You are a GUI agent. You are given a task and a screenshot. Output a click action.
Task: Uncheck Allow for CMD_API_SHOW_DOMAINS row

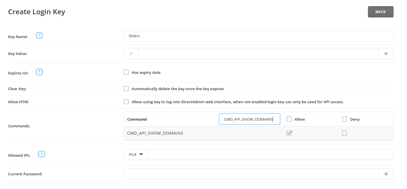[x=289, y=133]
